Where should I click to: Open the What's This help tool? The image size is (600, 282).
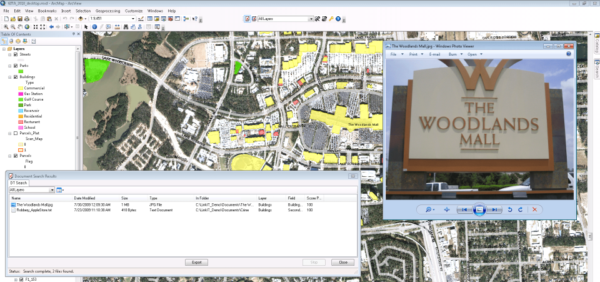click(x=195, y=19)
